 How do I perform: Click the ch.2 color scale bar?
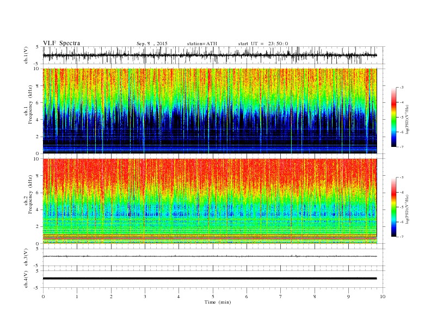click(x=393, y=207)
